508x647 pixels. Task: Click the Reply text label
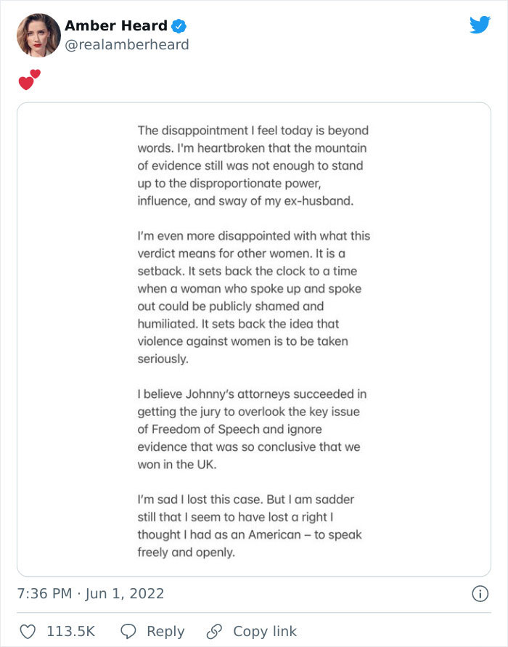(167, 631)
